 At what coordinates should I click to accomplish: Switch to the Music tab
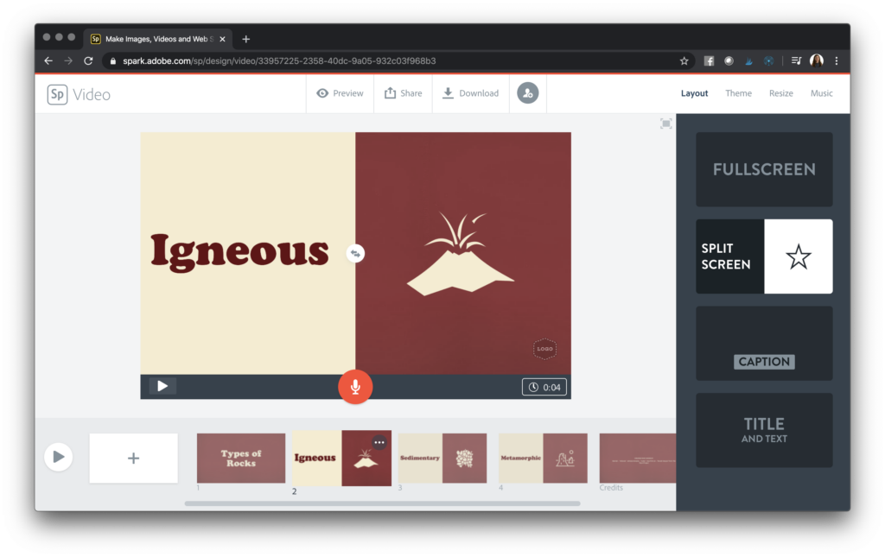(x=821, y=92)
